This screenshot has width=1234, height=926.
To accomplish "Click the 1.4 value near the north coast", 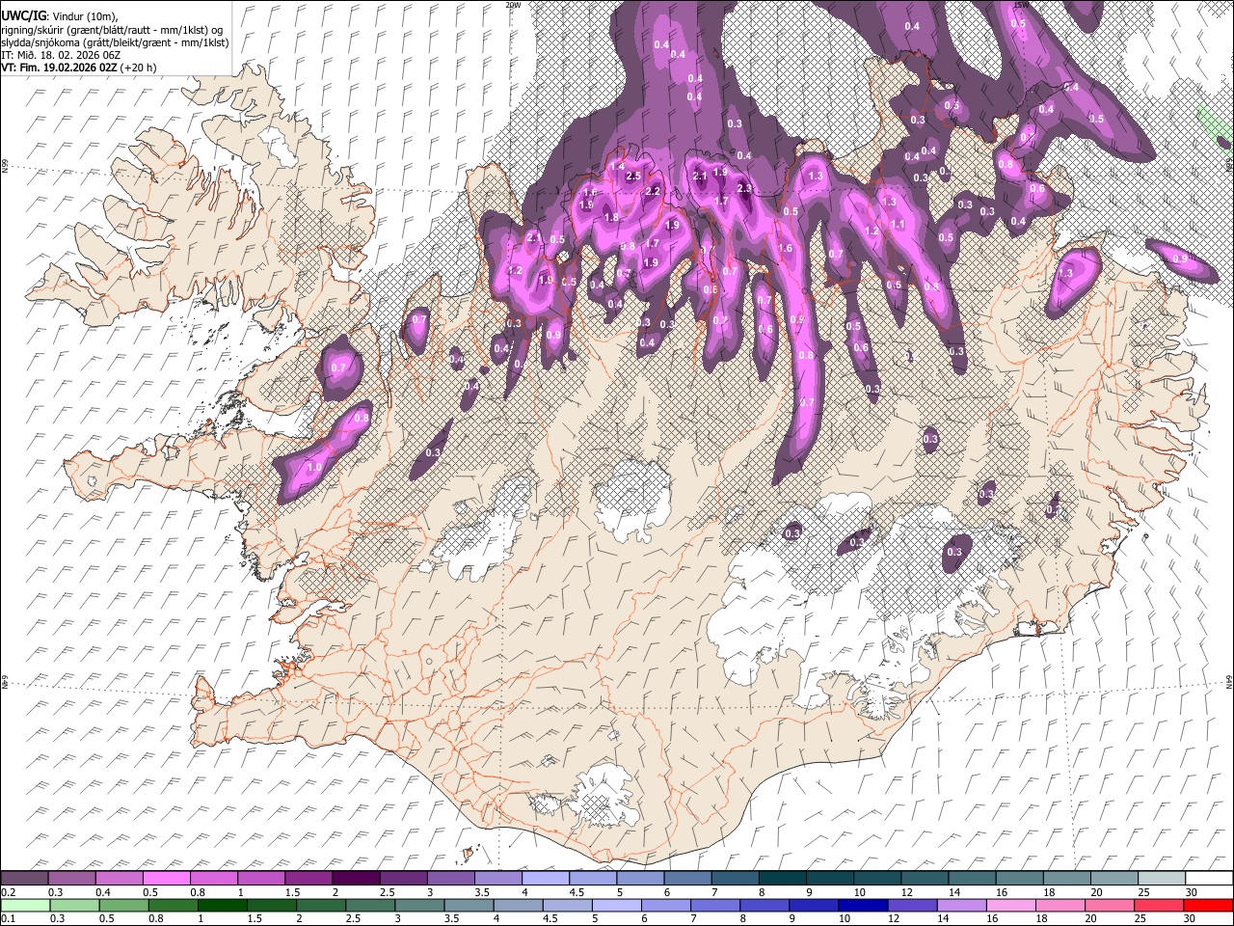I will click(x=618, y=167).
